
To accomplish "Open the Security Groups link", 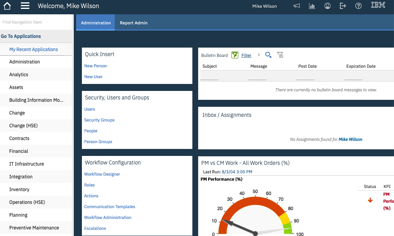I will (x=99, y=120).
